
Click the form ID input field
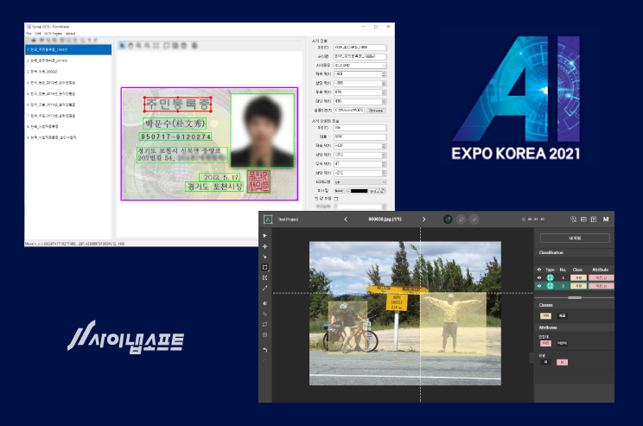point(360,48)
